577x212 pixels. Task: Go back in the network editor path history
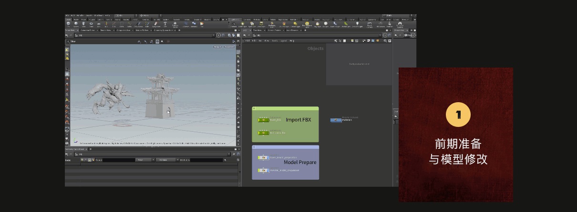point(244,35)
